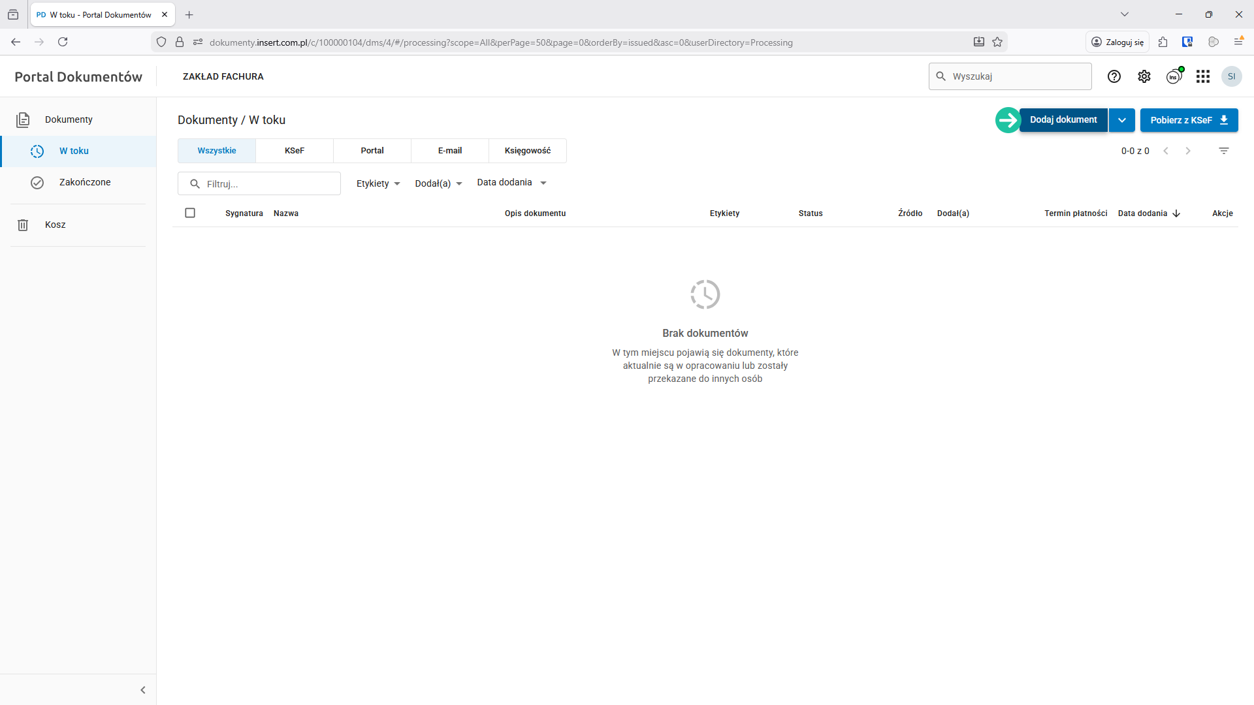Image resolution: width=1254 pixels, height=705 pixels.
Task: Go to Zakończone documents
Action: 84,182
